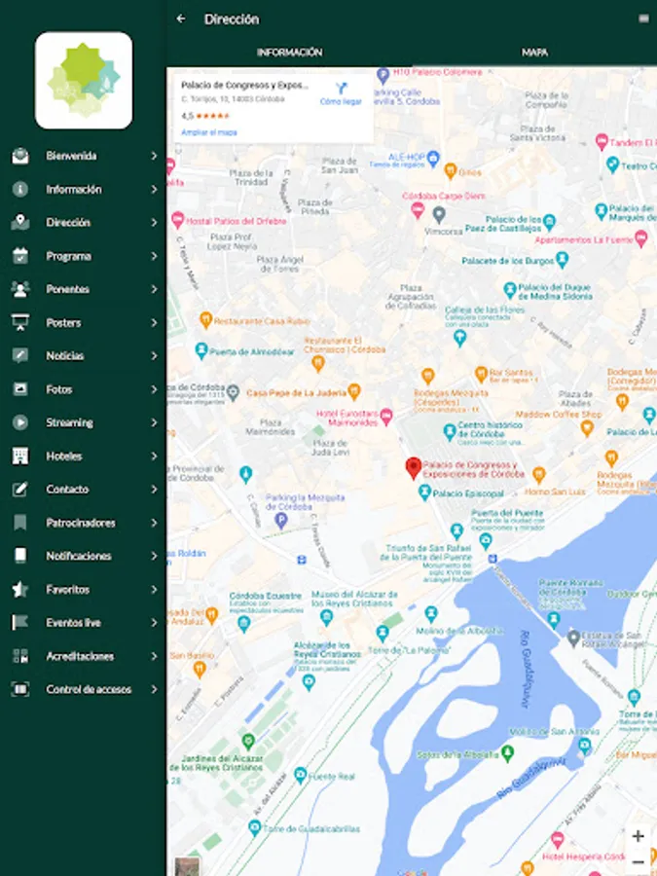Image resolution: width=657 pixels, height=876 pixels.
Task: Click the satellite view thumbnail
Action: 187,866
